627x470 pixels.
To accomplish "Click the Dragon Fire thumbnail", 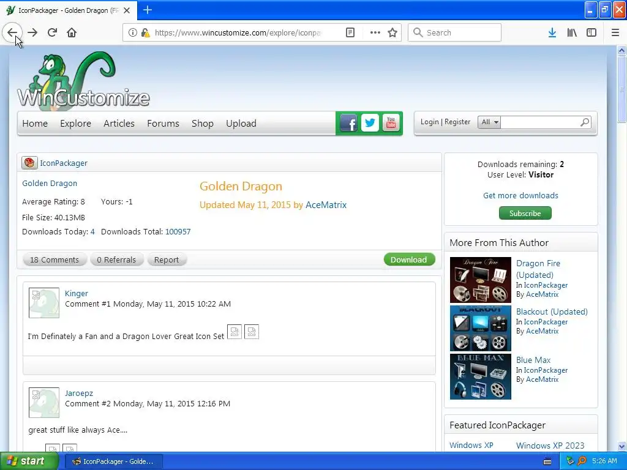I will 480,280.
